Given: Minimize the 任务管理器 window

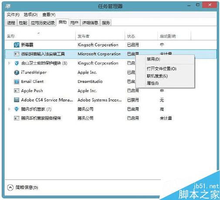Looking at the screenshot, I should (189, 5).
